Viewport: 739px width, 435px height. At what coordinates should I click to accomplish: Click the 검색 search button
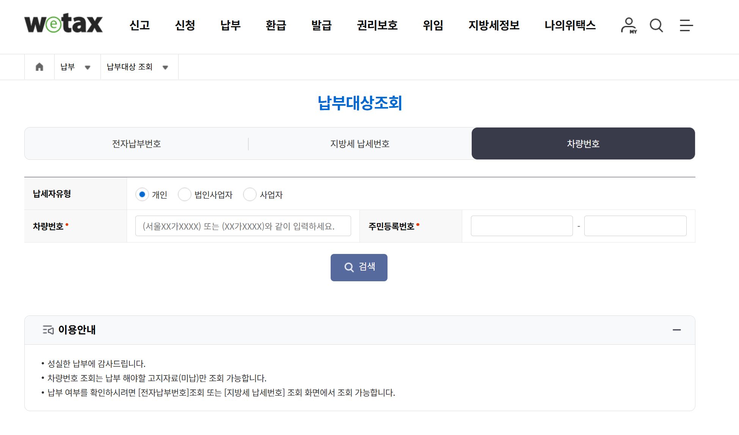(x=359, y=267)
